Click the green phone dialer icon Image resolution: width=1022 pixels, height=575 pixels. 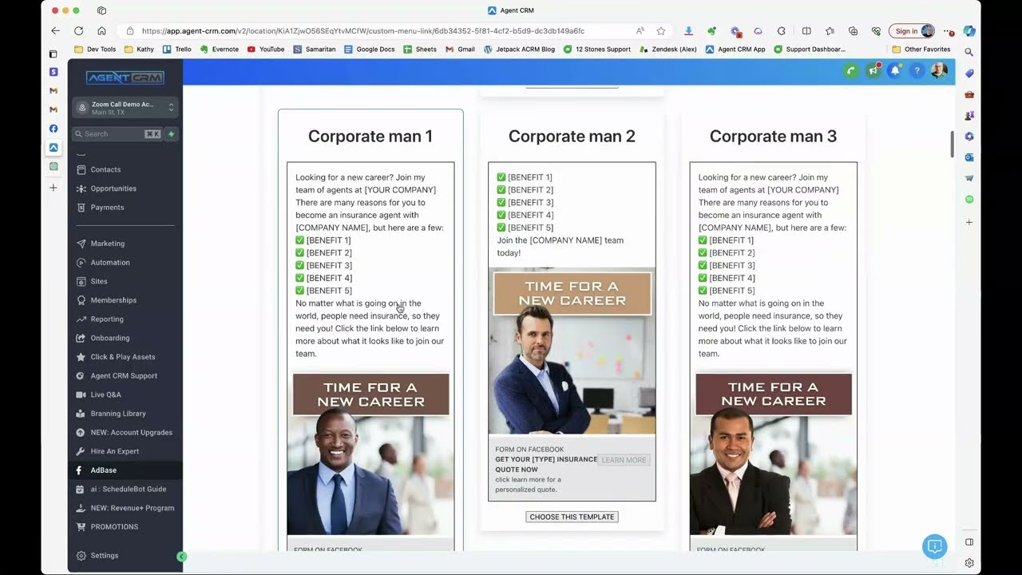pos(851,71)
